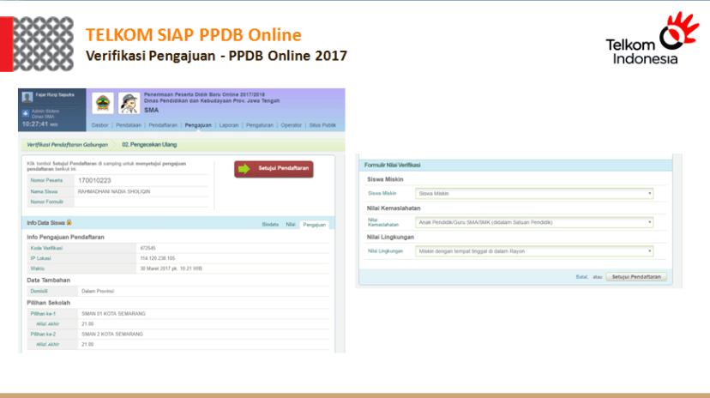Select the Pengaturan menu item

(x=260, y=125)
